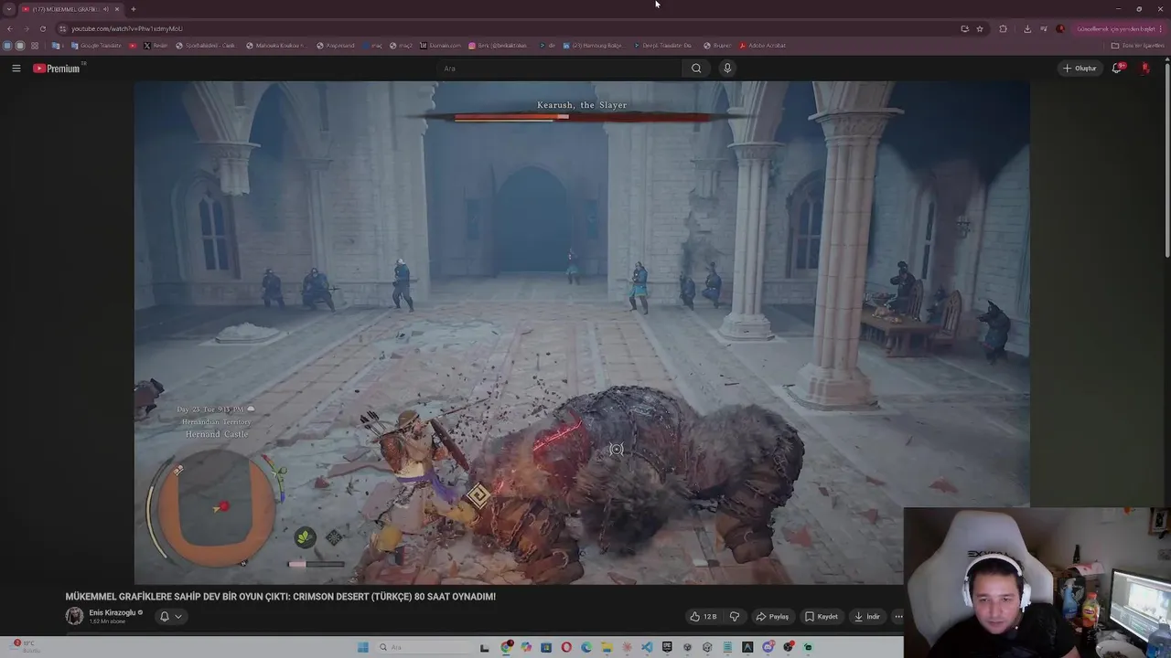The width and height of the screenshot is (1171, 658).
Task: Open the Aksjonsand bookmark
Action: [x=335, y=46]
